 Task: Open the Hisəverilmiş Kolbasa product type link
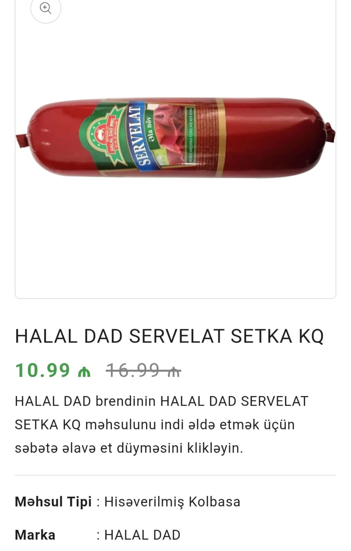(172, 502)
